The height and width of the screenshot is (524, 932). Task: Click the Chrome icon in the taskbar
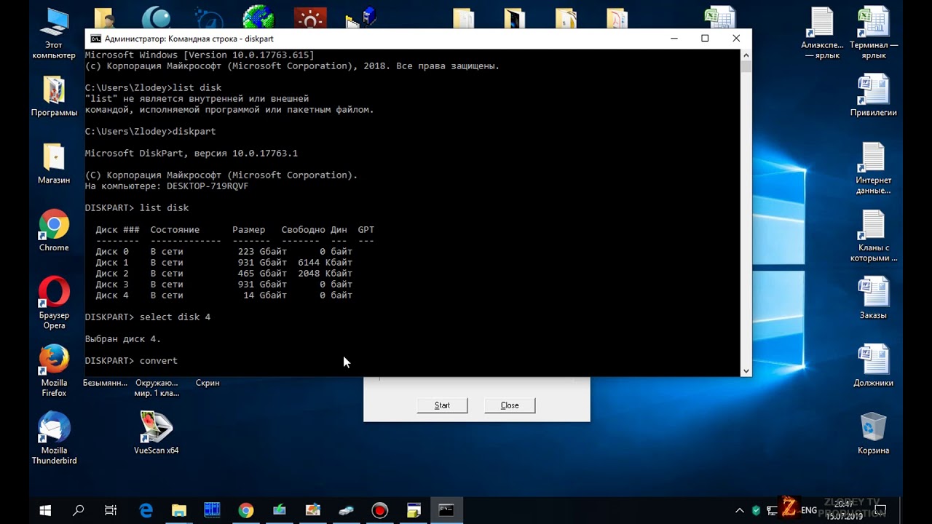(245, 510)
